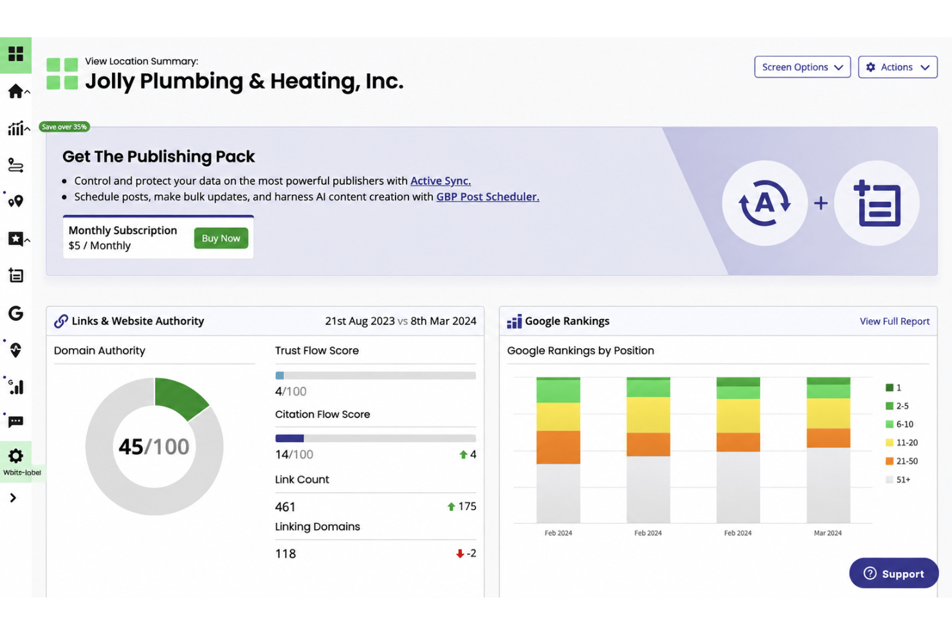This screenshot has height=635, width=952.
Task: Click the green location squares logo icon
Action: tap(62, 73)
